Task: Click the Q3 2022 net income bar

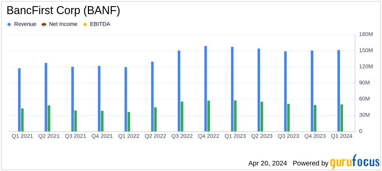Action: pyautogui.click(x=182, y=117)
